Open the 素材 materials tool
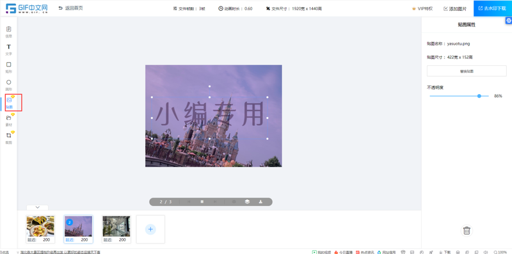 pos(9,120)
